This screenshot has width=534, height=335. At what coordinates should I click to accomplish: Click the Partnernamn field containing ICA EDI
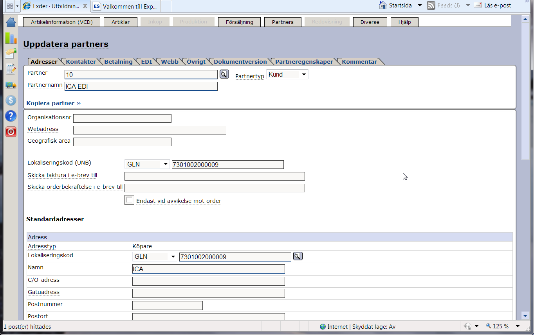coord(141,86)
